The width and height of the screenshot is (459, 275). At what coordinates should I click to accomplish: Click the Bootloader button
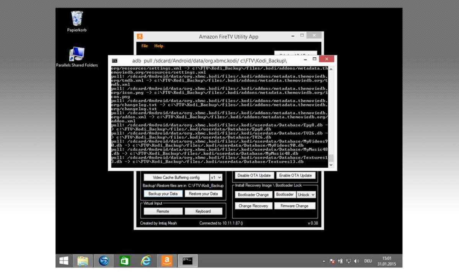[285, 194]
